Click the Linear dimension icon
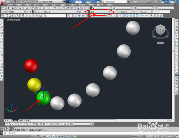This screenshot has width=179, height=138. (7, 124)
